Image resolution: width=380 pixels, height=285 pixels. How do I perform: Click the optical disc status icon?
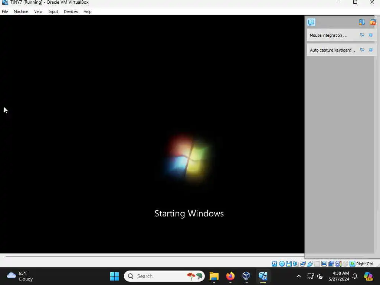(282, 264)
